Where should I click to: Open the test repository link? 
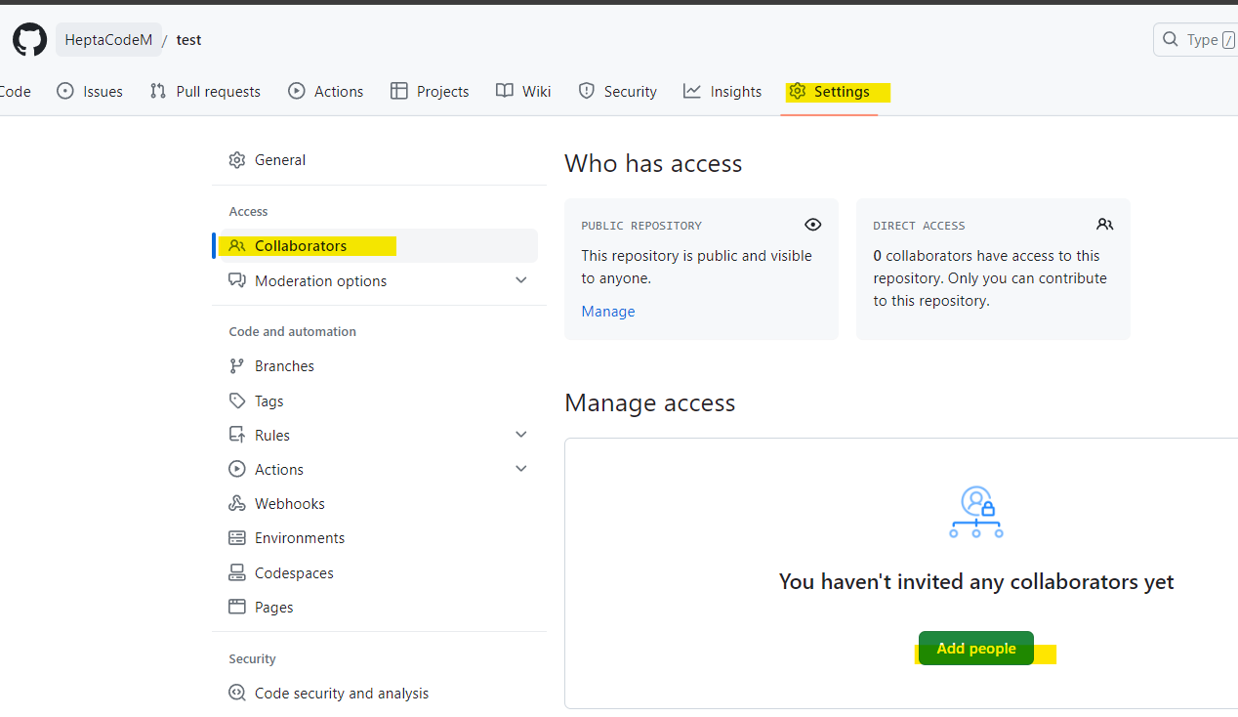pyautogui.click(x=188, y=40)
